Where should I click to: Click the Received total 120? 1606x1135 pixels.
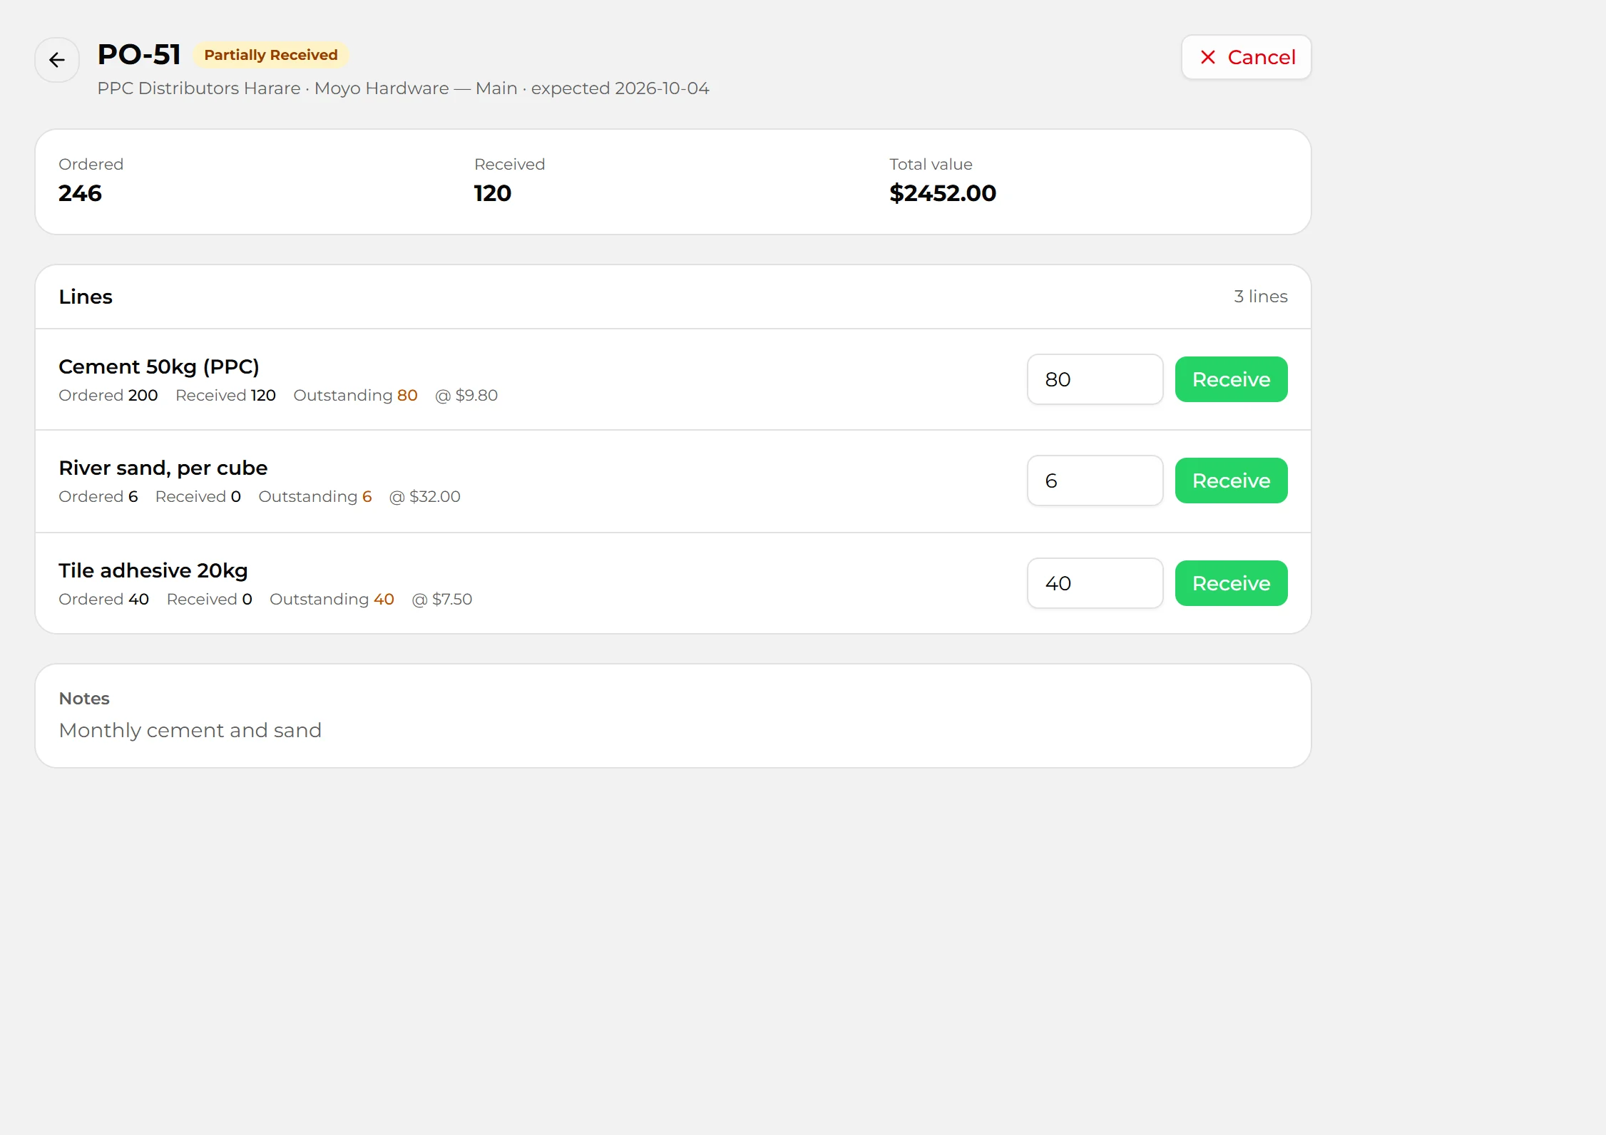[x=493, y=193]
